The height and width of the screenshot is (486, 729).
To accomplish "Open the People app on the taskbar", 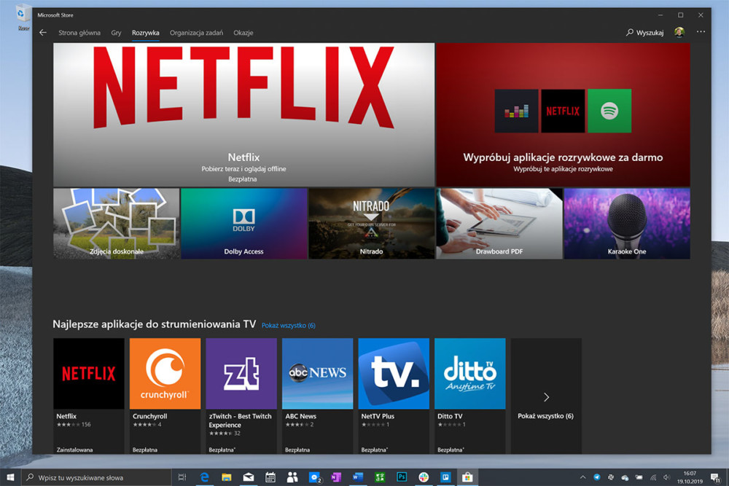I will click(x=292, y=477).
